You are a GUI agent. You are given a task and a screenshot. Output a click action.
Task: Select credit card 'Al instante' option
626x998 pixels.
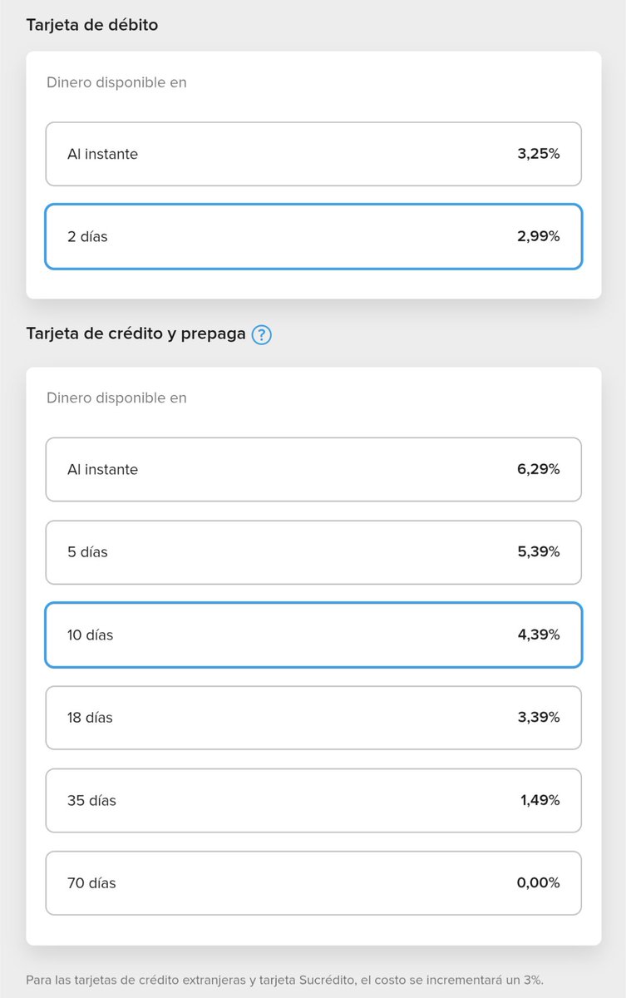313,470
